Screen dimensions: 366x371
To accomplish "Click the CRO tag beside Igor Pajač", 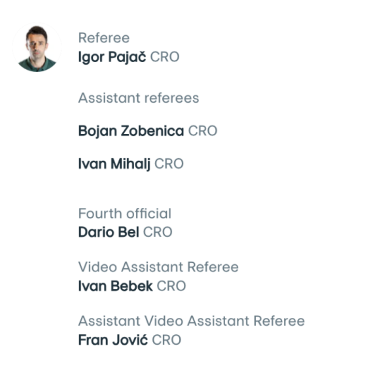I will 165,57.
